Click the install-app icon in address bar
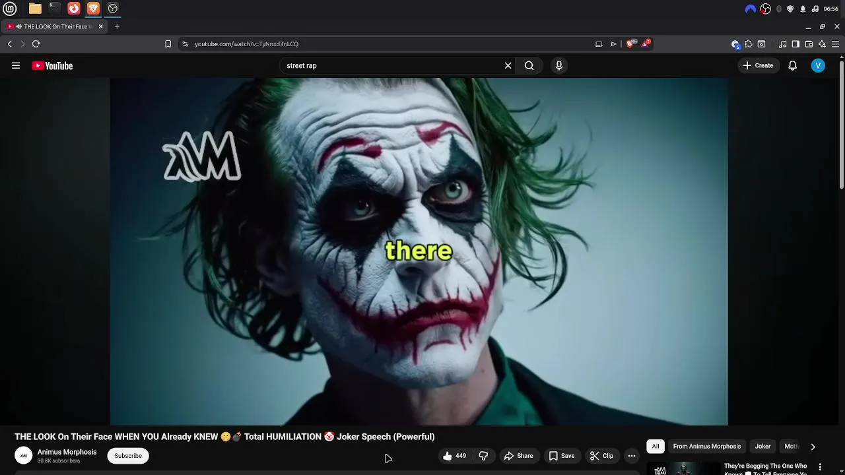The height and width of the screenshot is (475, 845). point(599,44)
